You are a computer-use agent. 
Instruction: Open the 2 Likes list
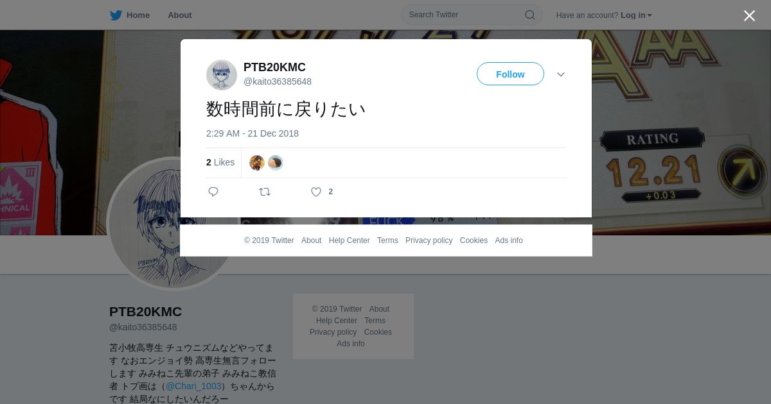click(x=220, y=163)
